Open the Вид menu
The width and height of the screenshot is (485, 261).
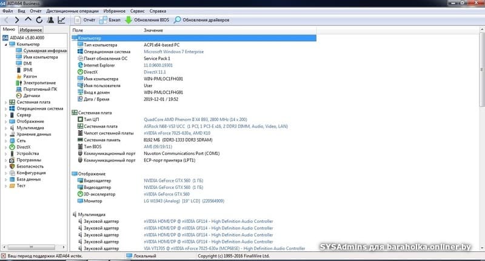point(21,11)
